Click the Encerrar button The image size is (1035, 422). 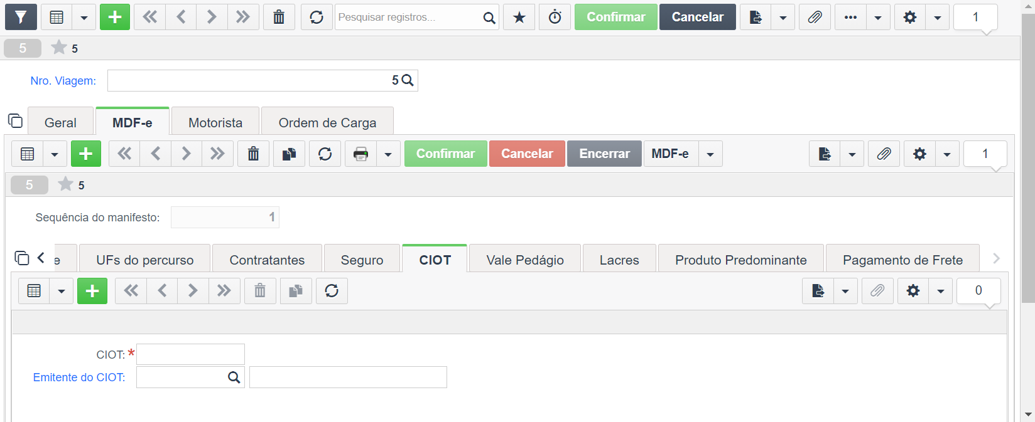click(604, 154)
